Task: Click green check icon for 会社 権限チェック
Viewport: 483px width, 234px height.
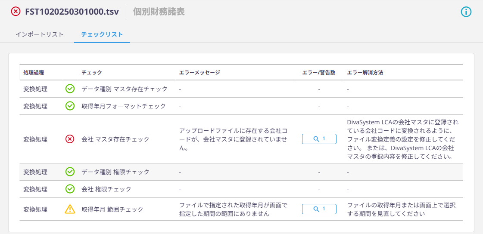Action: pos(70,189)
